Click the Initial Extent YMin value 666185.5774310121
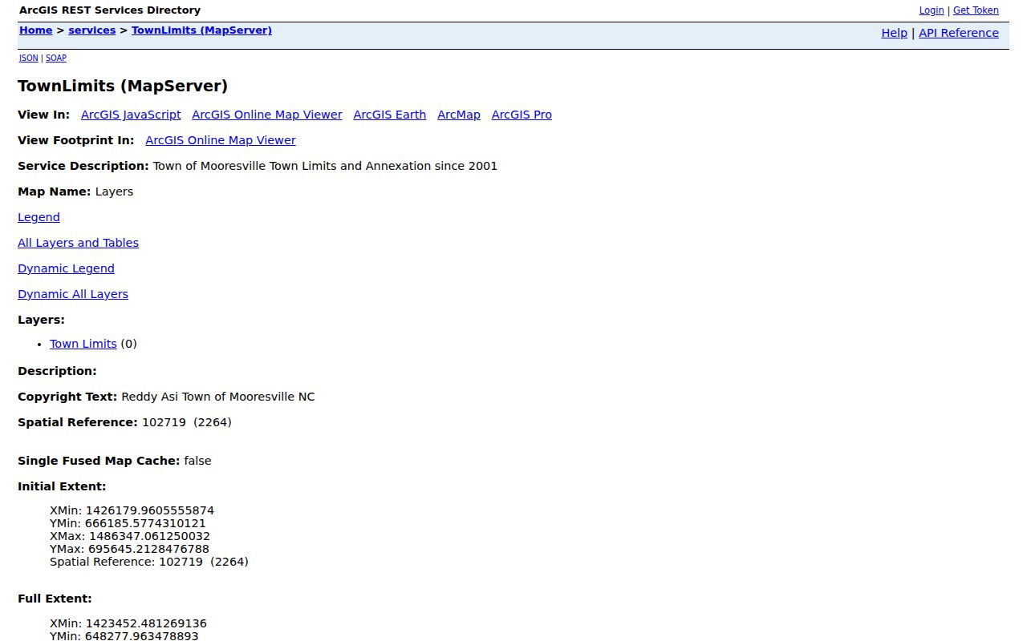This screenshot has width=1027, height=641. tap(145, 523)
